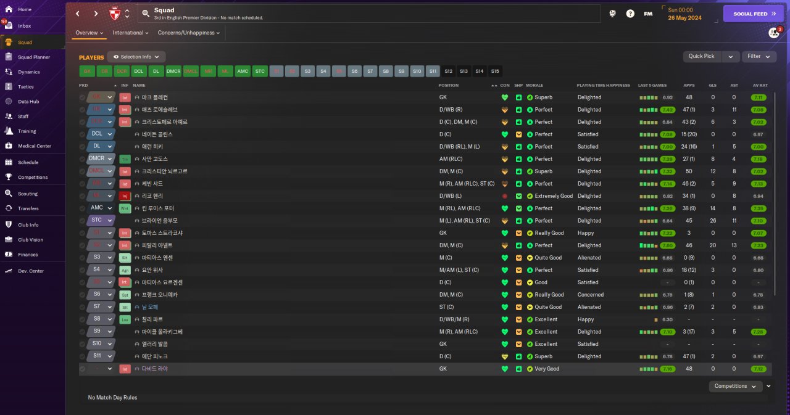790x415 pixels.
Task: Open the Scouting sidebar icon
Action: [9, 193]
